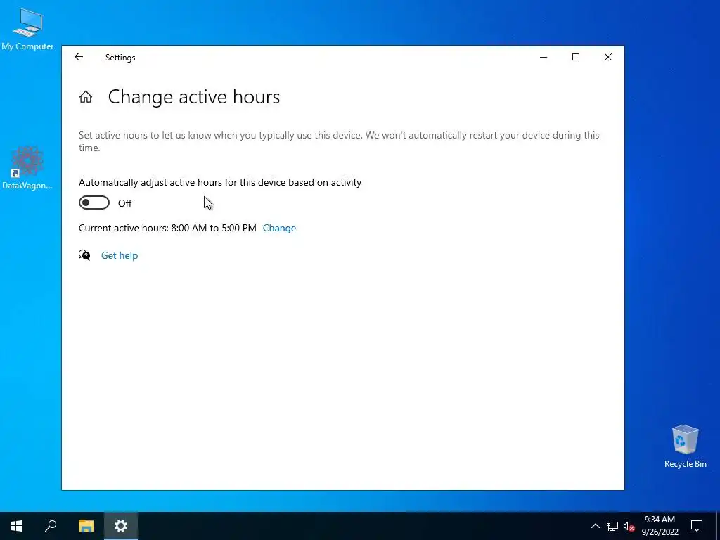Open the network status tray icon

tap(612, 526)
